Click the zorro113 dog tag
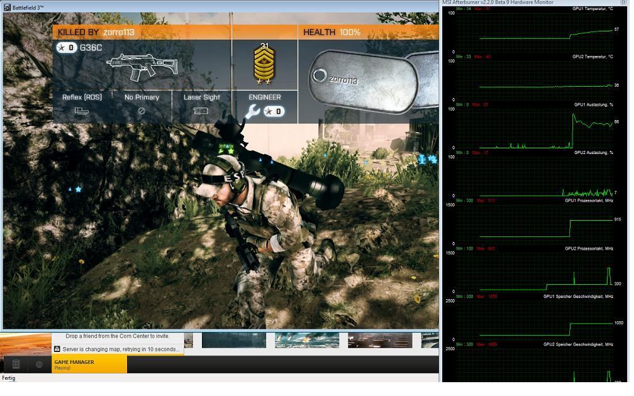Screen dimensions: 634x396 click(363, 81)
